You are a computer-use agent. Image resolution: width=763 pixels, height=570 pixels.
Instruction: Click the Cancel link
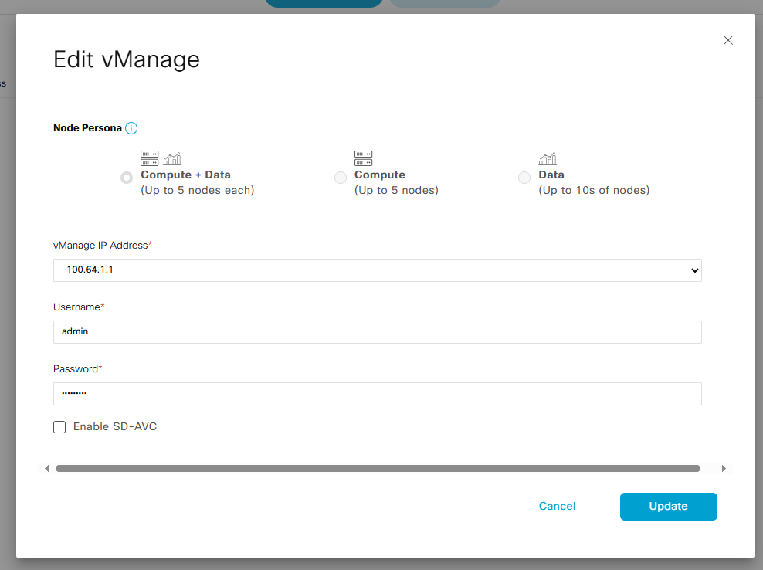coord(557,507)
